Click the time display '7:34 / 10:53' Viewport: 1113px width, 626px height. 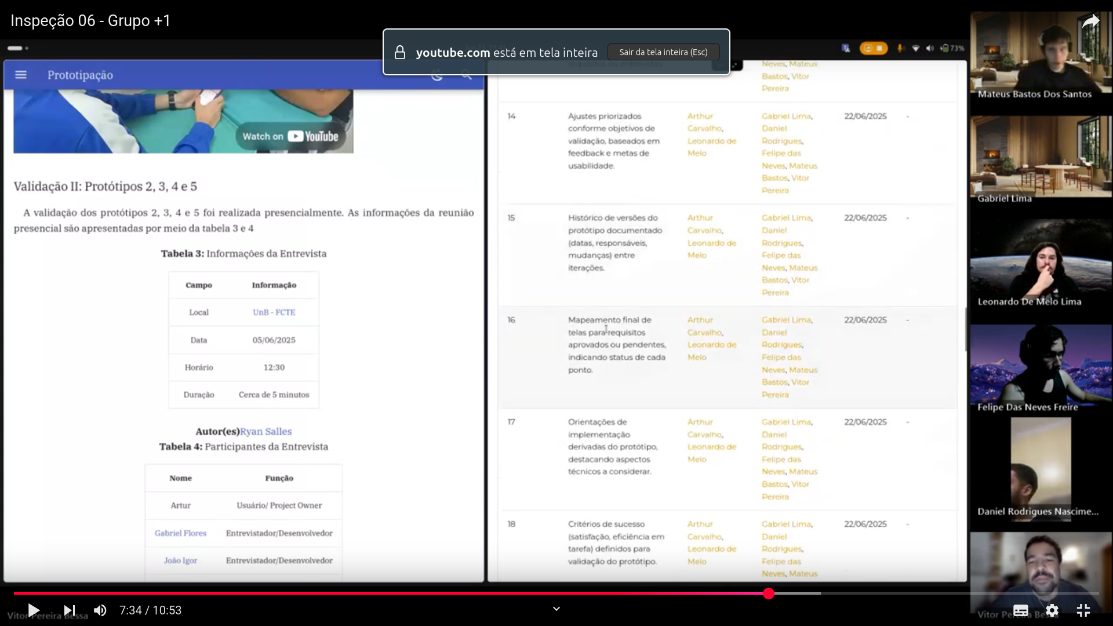[x=150, y=610]
